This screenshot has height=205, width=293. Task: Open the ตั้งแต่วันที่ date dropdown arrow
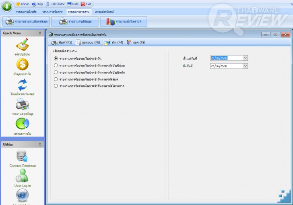tap(246, 58)
